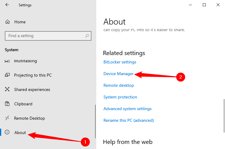
Task: Click the Home icon in the sidebar
Action: 8,22
